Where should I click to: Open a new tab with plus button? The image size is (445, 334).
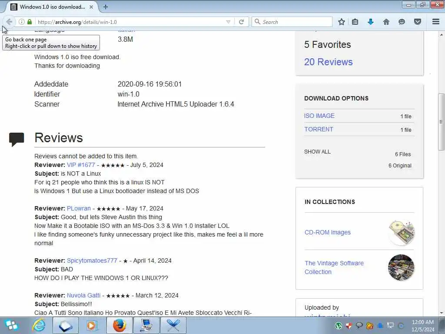105,7
